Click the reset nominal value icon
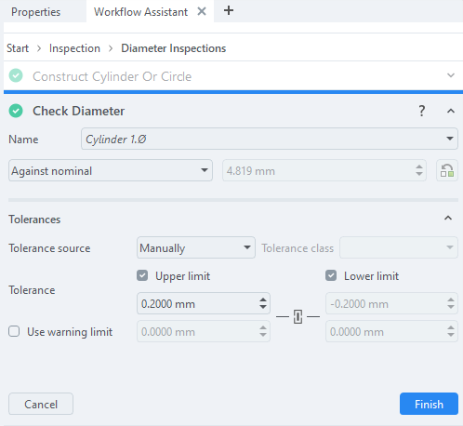463x426 pixels. click(447, 170)
